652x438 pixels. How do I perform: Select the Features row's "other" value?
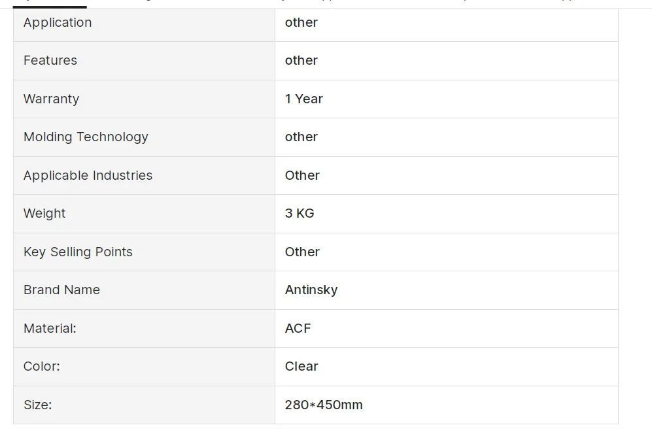click(x=301, y=60)
